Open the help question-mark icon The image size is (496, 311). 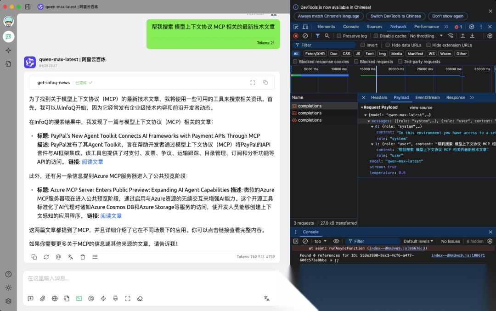coord(9,274)
